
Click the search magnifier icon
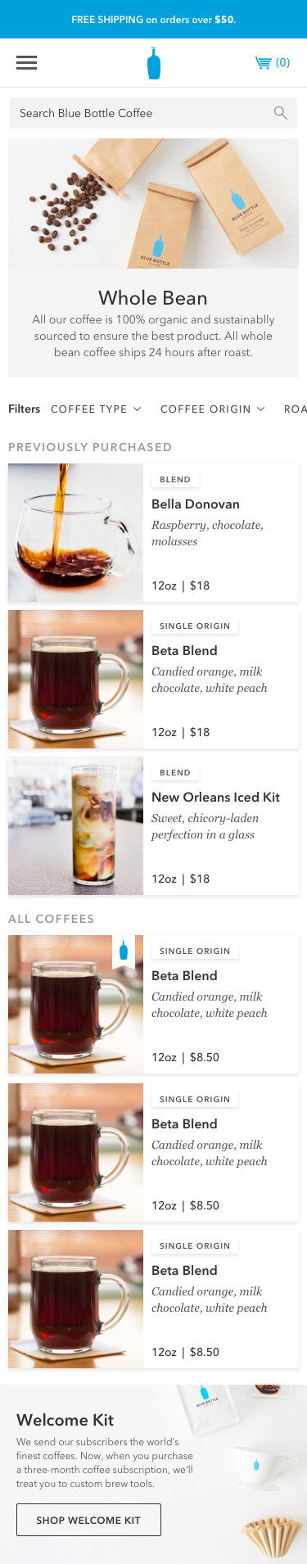point(280,113)
